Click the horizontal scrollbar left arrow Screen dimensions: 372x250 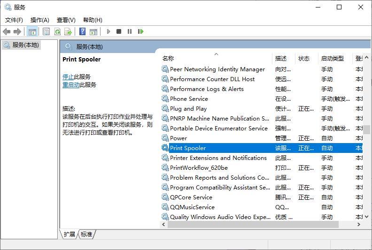163,224
